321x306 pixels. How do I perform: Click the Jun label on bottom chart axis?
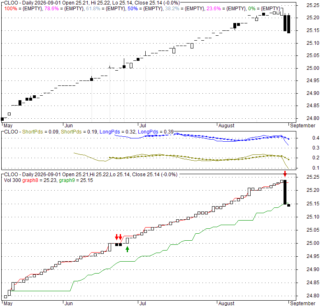coord(69,304)
